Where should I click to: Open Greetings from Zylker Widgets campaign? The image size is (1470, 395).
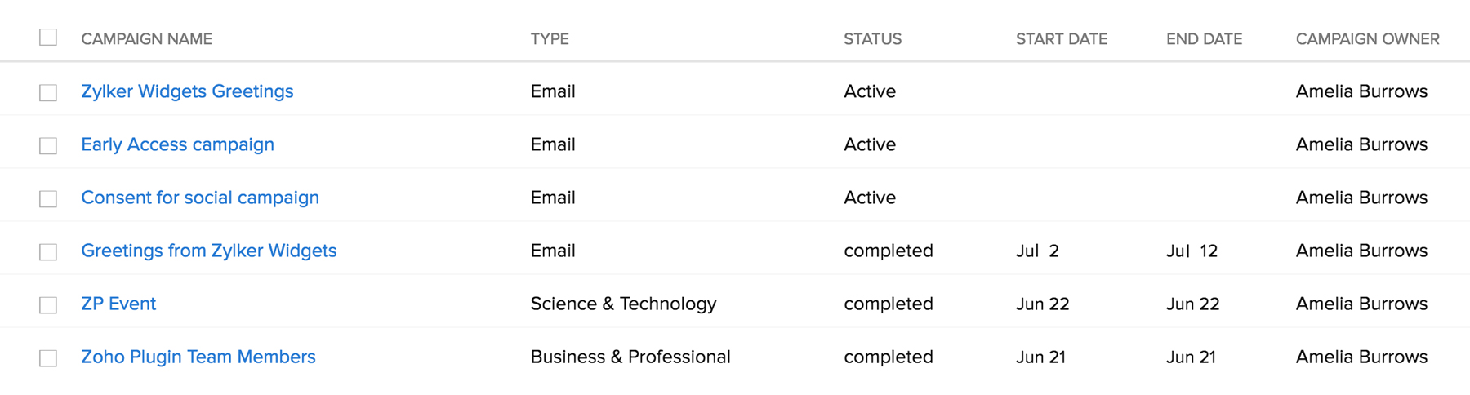(x=208, y=251)
